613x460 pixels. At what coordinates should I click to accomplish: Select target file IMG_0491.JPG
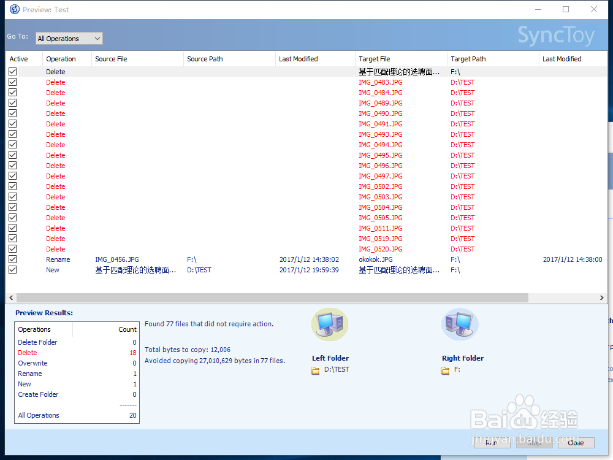[x=381, y=124]
